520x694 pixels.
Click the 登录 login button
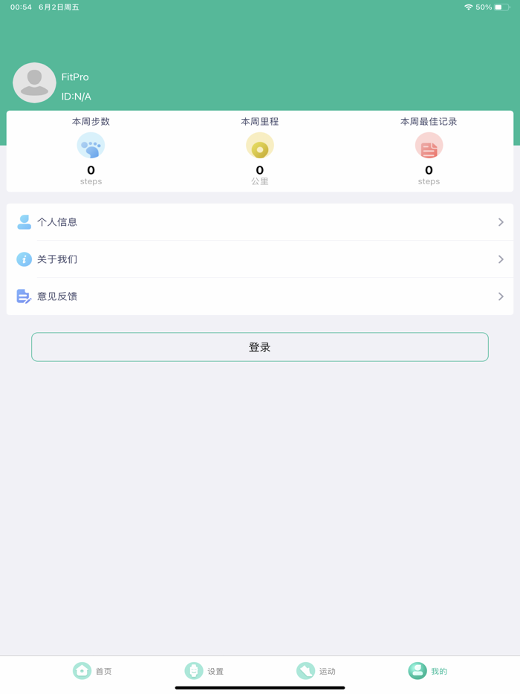(260, 347)
